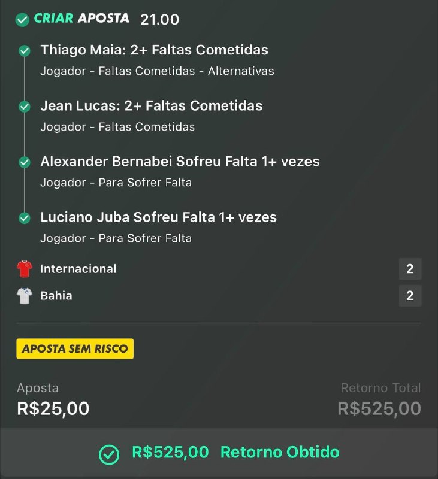Select the Thiago Maia 2+ Faltas Cometidas selection
Screen dimensions: 438x479
coord(154,50)
